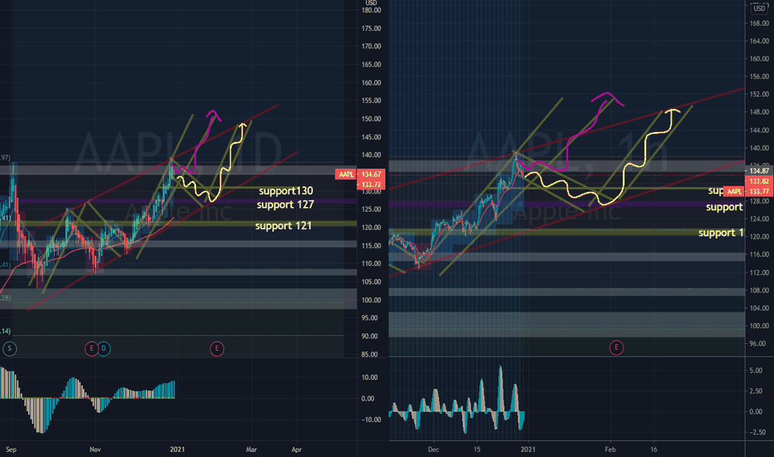The image size is (774, 457).
Task: Click the AAPL price tag on left chart
Action: [x=346, y=174]
